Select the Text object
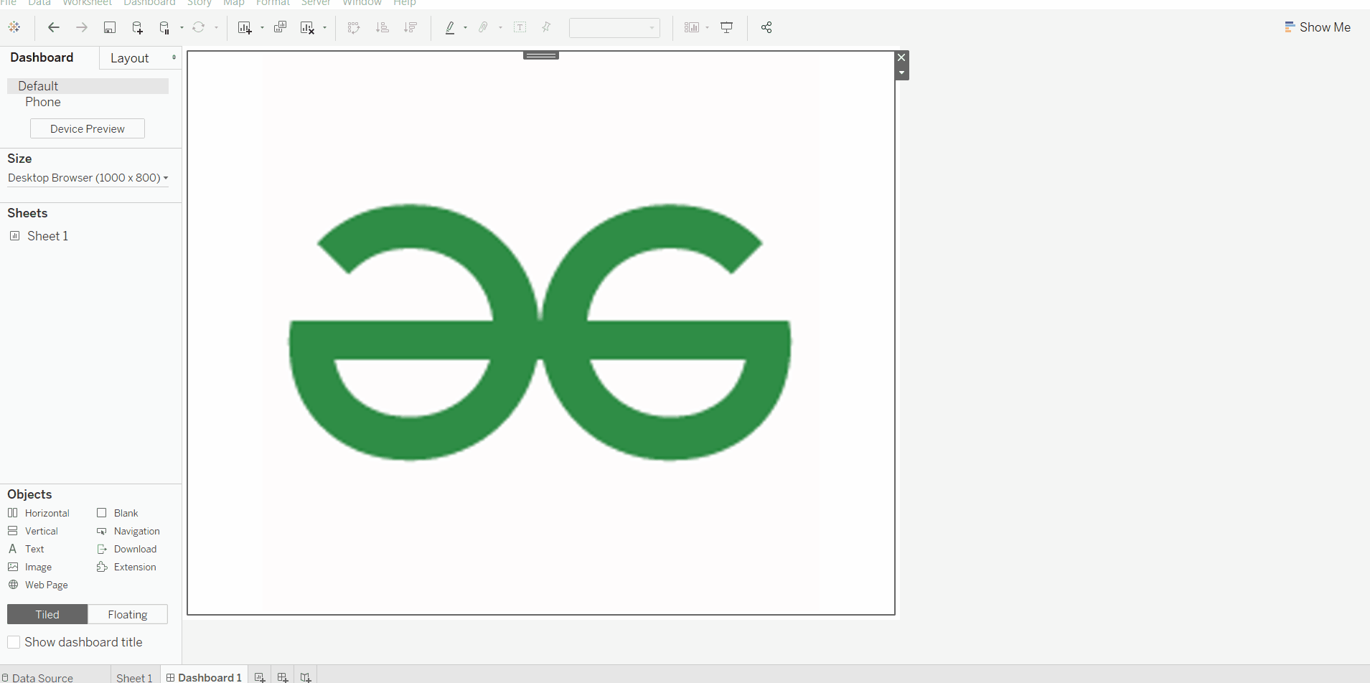The width and height of the screenshot is (1370, 683). [x=26, y=549]
